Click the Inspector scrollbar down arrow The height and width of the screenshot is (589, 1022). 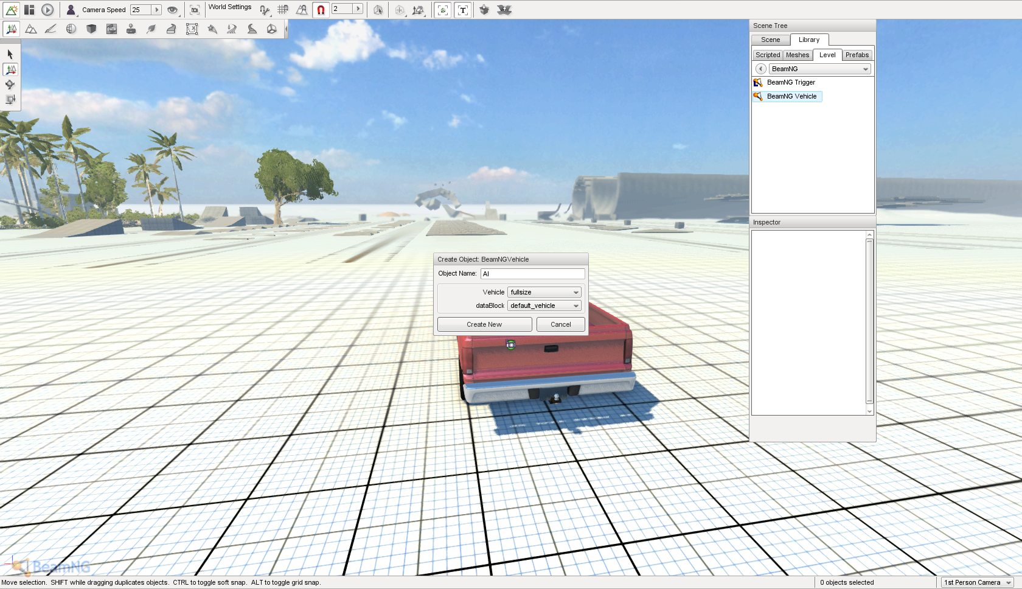[870, 411]
